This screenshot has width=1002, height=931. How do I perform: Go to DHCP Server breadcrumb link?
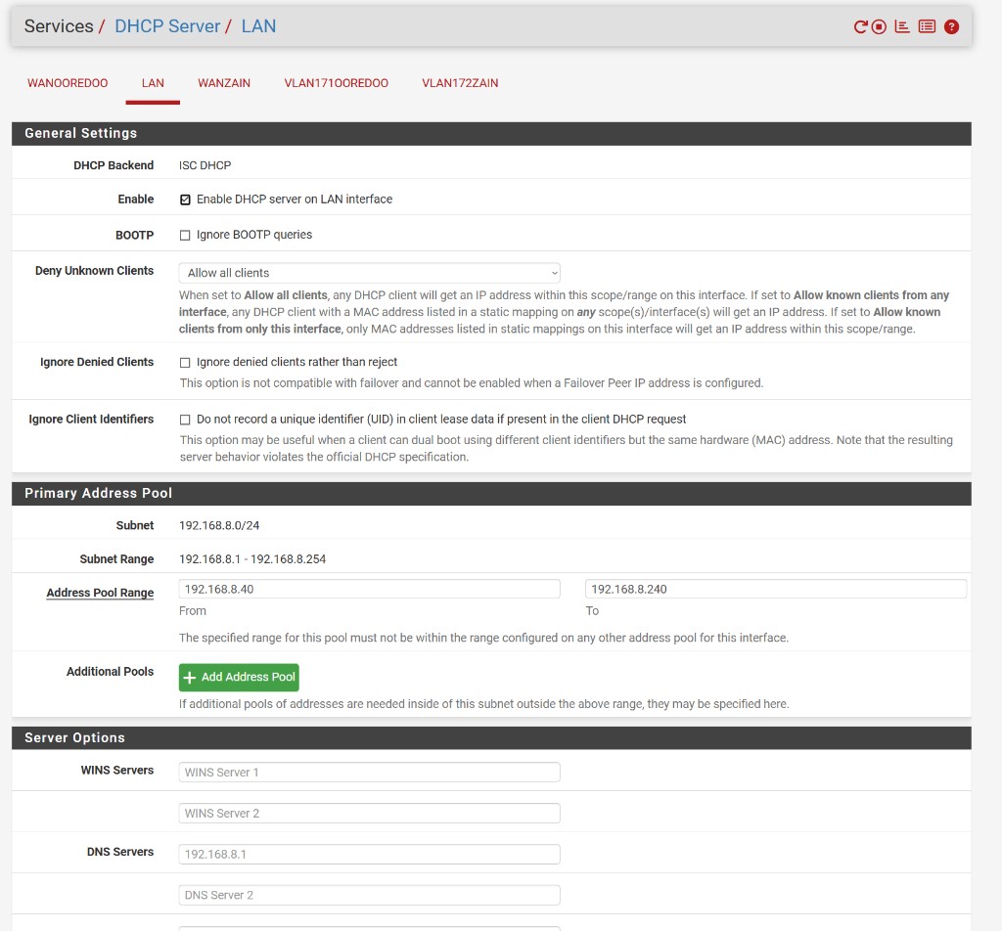pos(167,26)
